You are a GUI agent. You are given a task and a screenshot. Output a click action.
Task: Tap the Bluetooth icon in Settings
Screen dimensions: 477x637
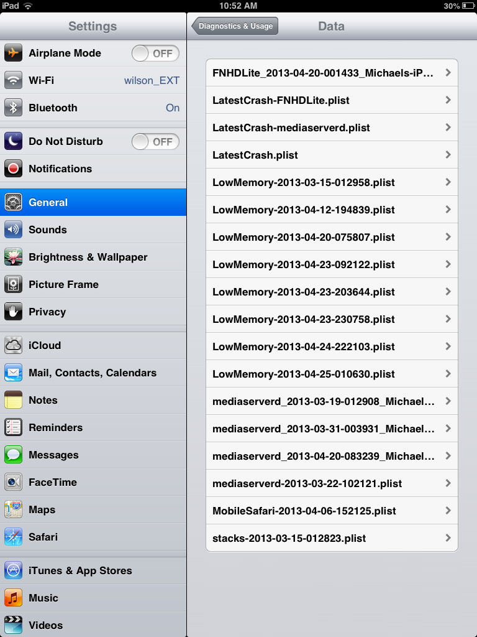coord(13,108)
